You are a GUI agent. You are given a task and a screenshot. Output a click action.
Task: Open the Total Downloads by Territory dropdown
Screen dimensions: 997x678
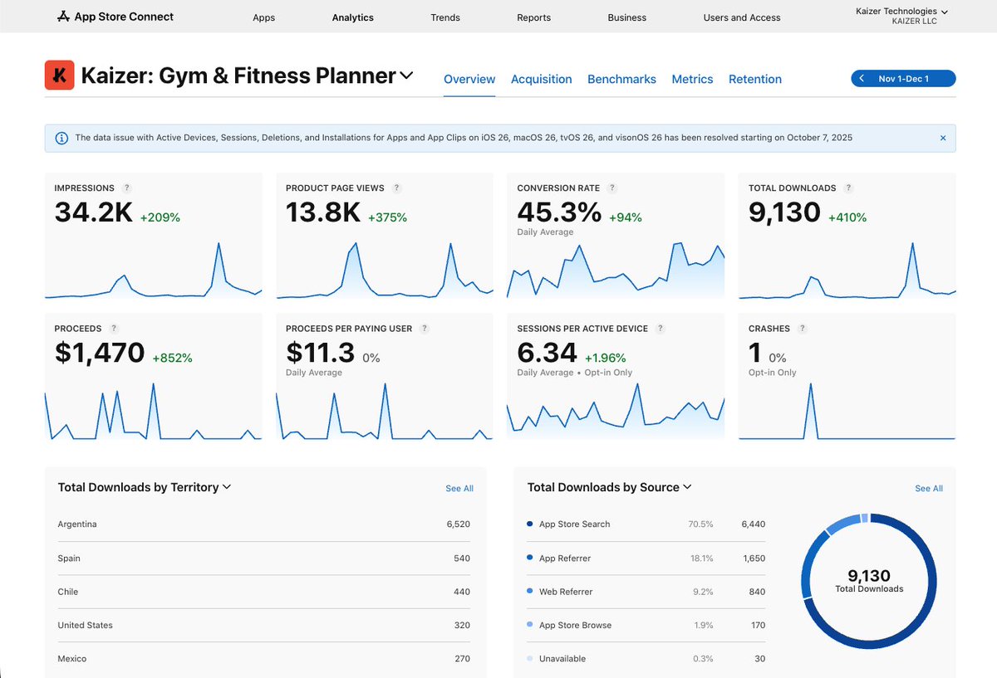click(x=145, y=487)
